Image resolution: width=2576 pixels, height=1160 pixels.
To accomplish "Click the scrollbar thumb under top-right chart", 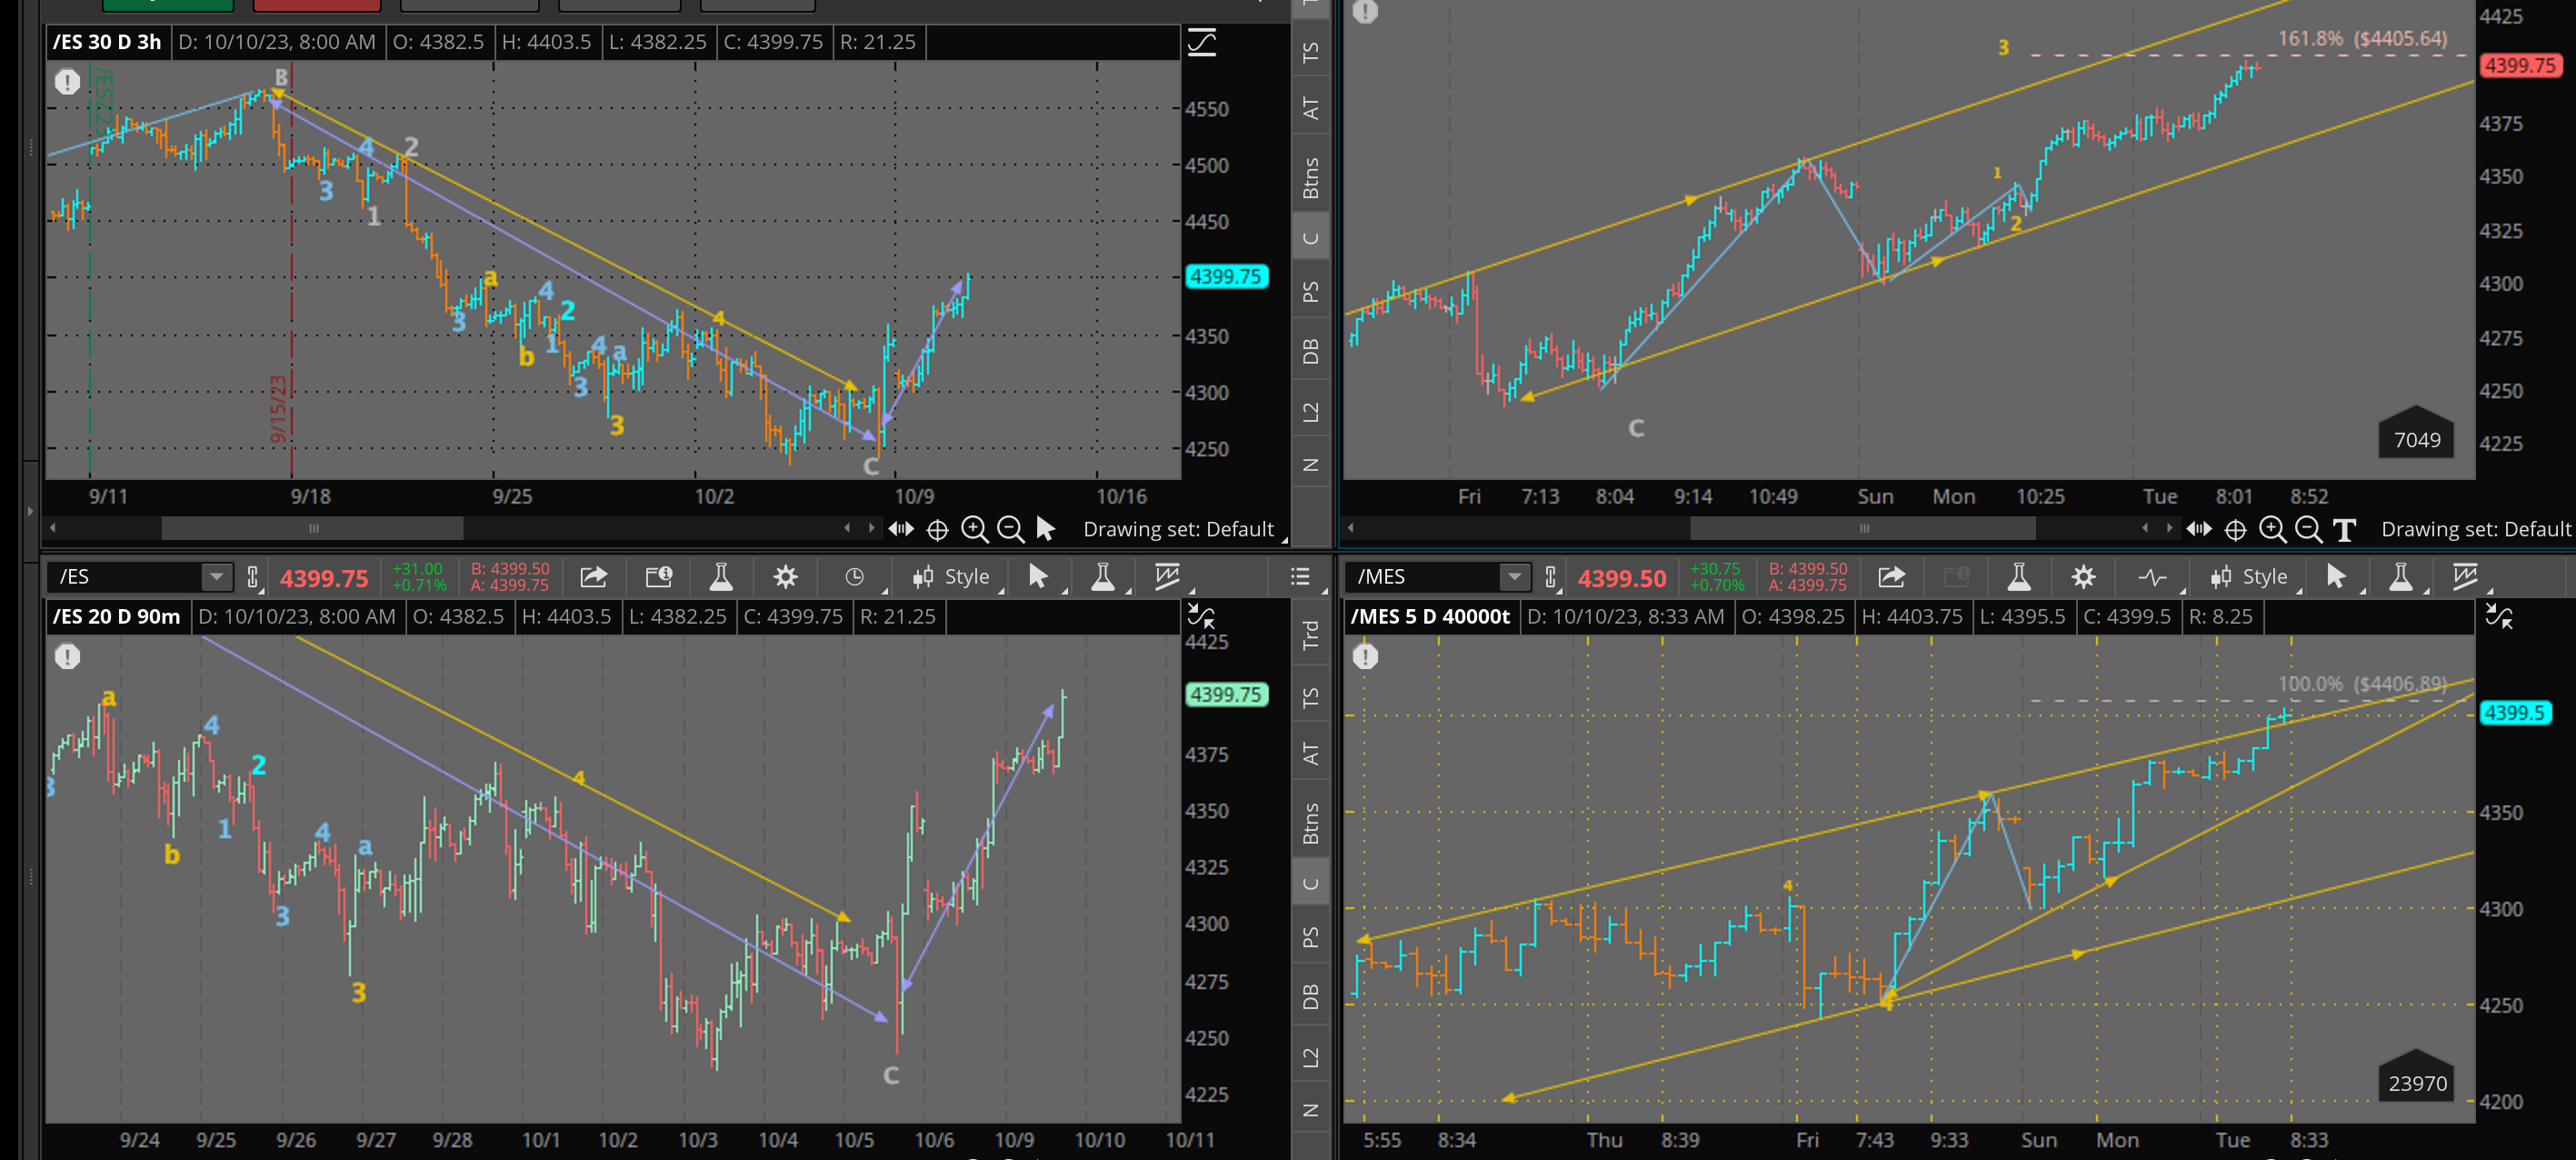I will coord(1863,528).
